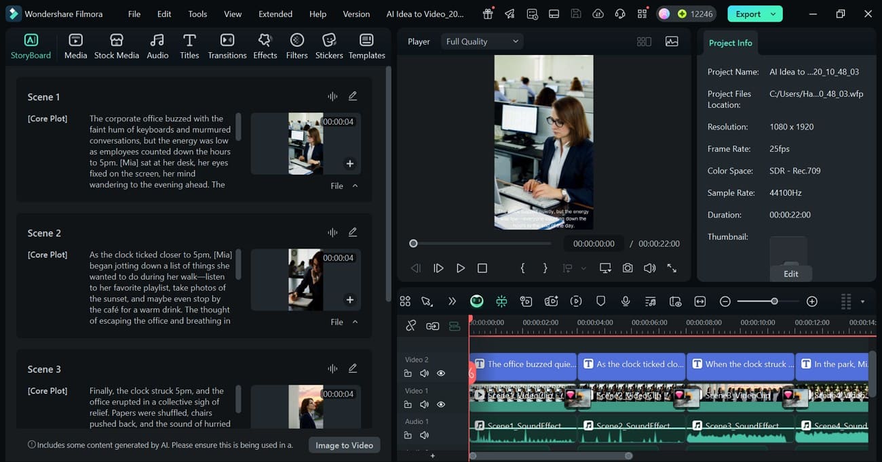Image resolution: width=882 pixels, height=462 pixels.
Task: Open the Full Quality player dropdown
Action: click(482, 41)
